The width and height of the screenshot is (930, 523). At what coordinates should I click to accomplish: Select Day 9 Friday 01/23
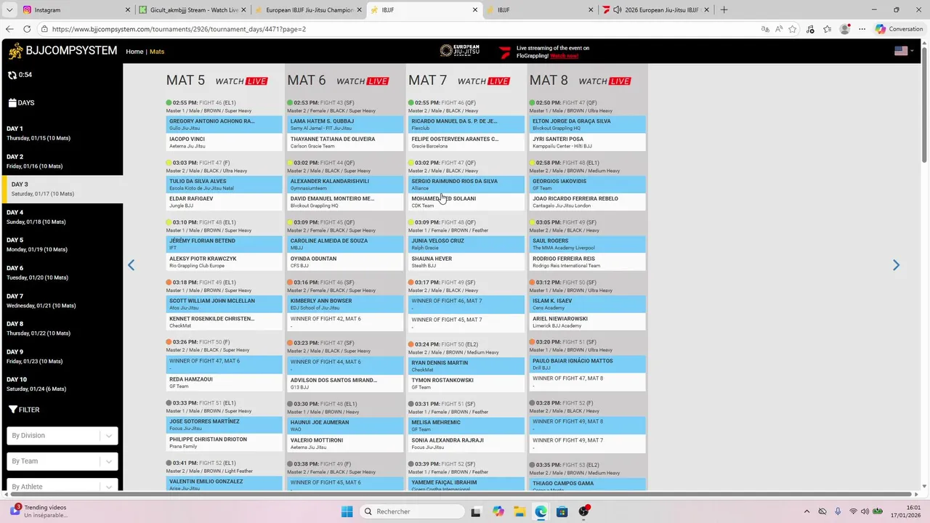pyautogui.click(x=62, y=356)
